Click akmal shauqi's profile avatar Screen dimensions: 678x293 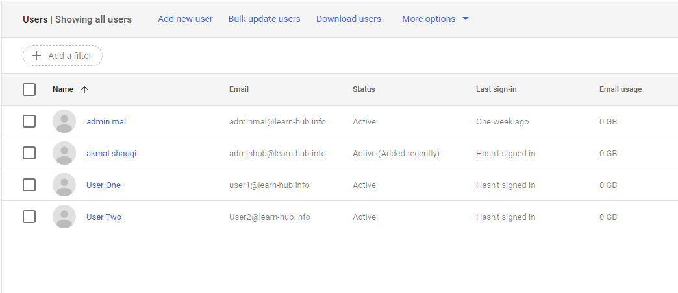[x=64, y=153]
